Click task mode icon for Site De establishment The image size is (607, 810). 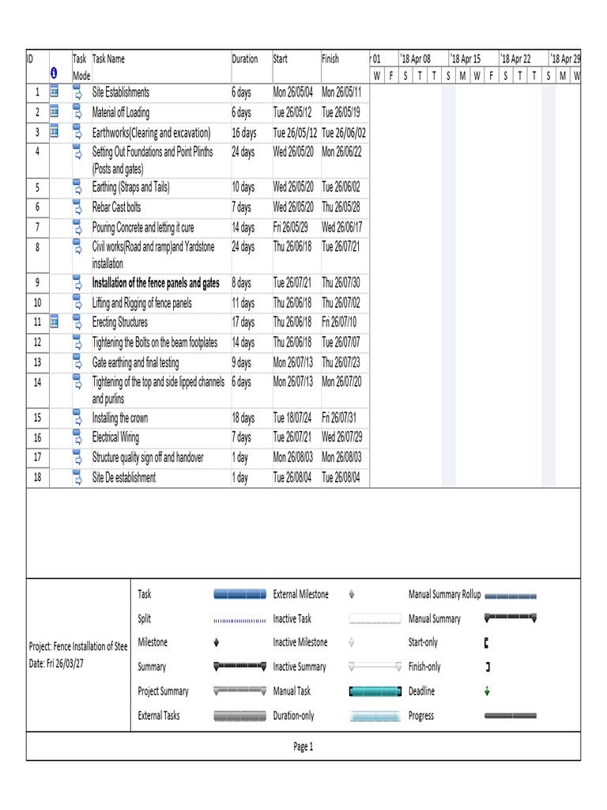[77, 477]
